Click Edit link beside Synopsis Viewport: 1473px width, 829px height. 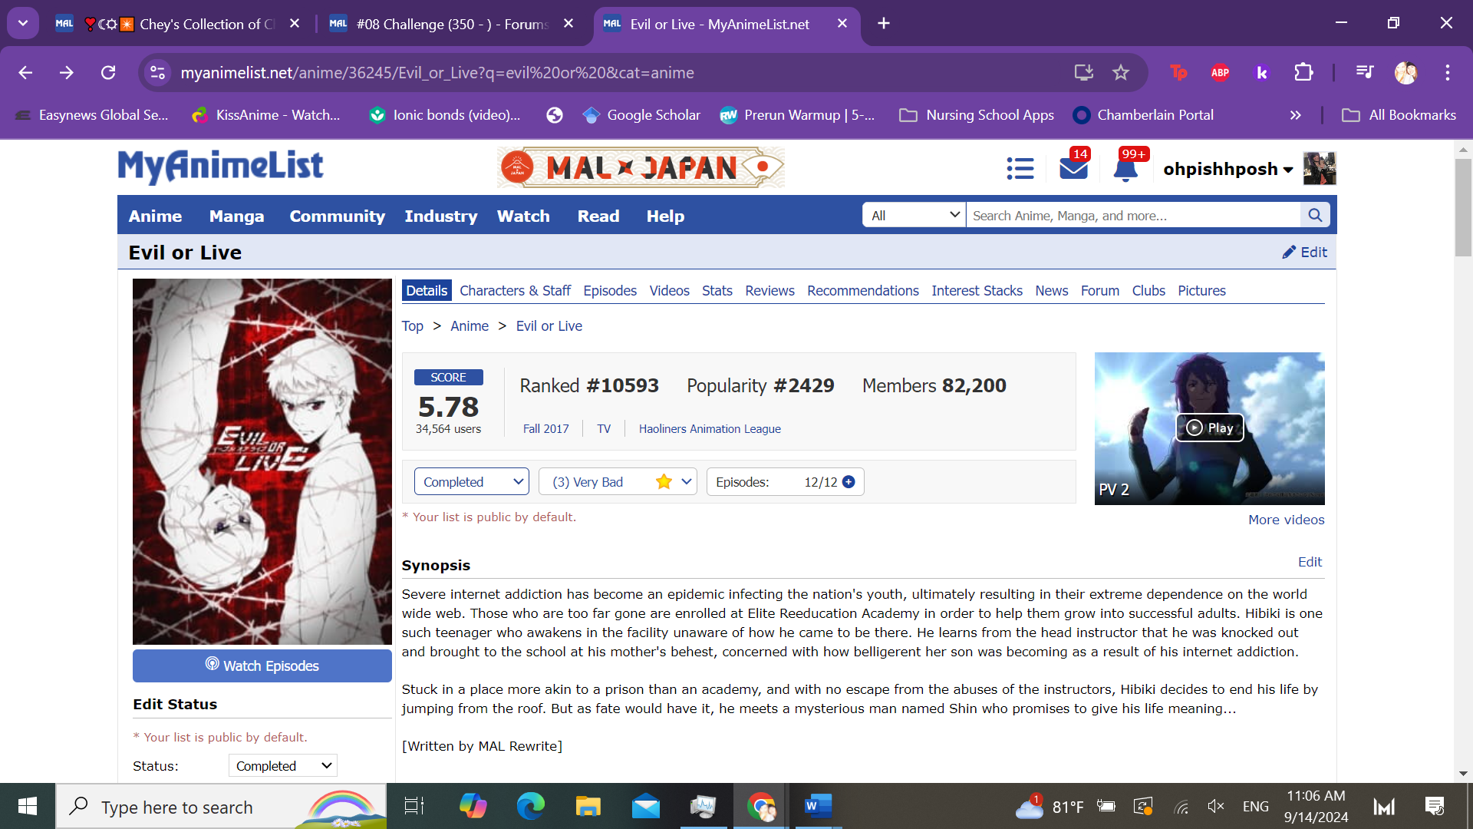point(1310,562)
